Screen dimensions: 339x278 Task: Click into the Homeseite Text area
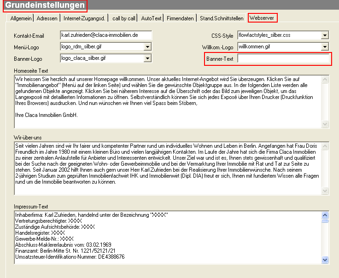coord(168,102)
